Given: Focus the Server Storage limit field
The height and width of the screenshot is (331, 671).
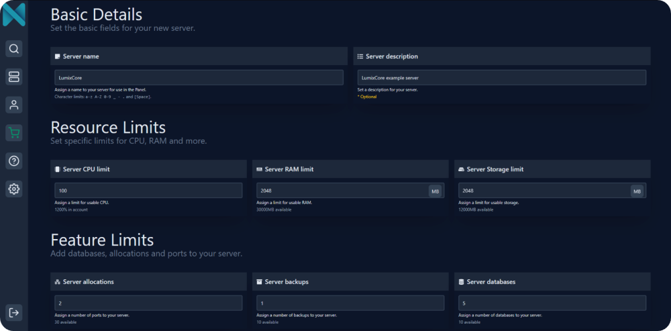Looking at the screenshot, I should click(x=543, y=191).
